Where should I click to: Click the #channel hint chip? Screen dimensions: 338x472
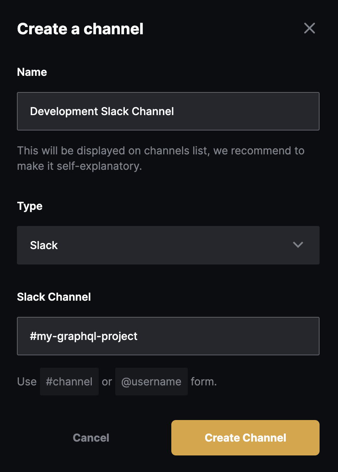[69, 382]
